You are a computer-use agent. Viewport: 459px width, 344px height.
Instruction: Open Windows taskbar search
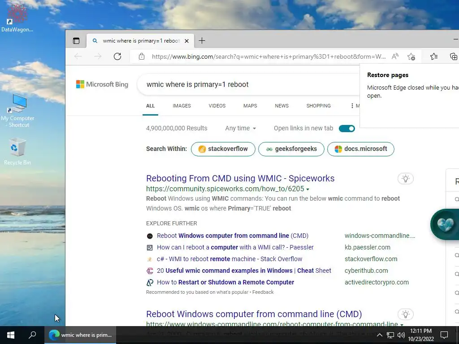tap(32, 335)
